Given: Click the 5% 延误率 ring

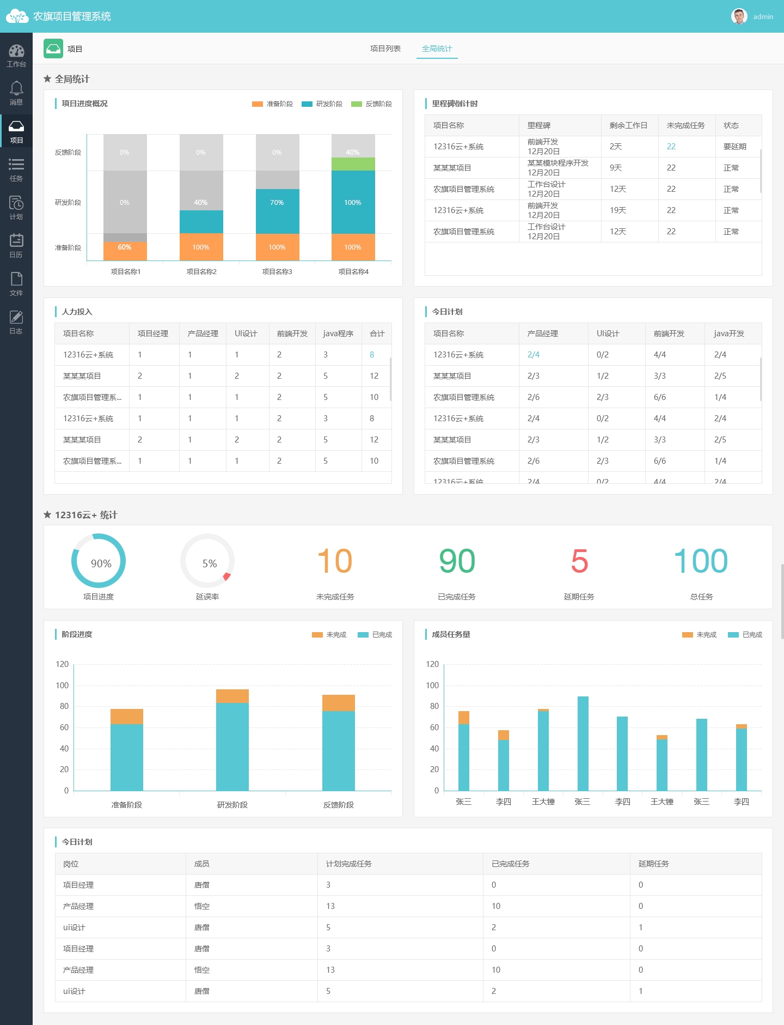Looking at the screenshot, I should coord(207,561).
